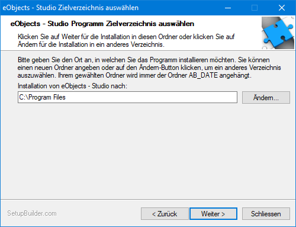Continue installation with Weiter button
This screenshot has height=227, width=296.
tap(213, 213)
